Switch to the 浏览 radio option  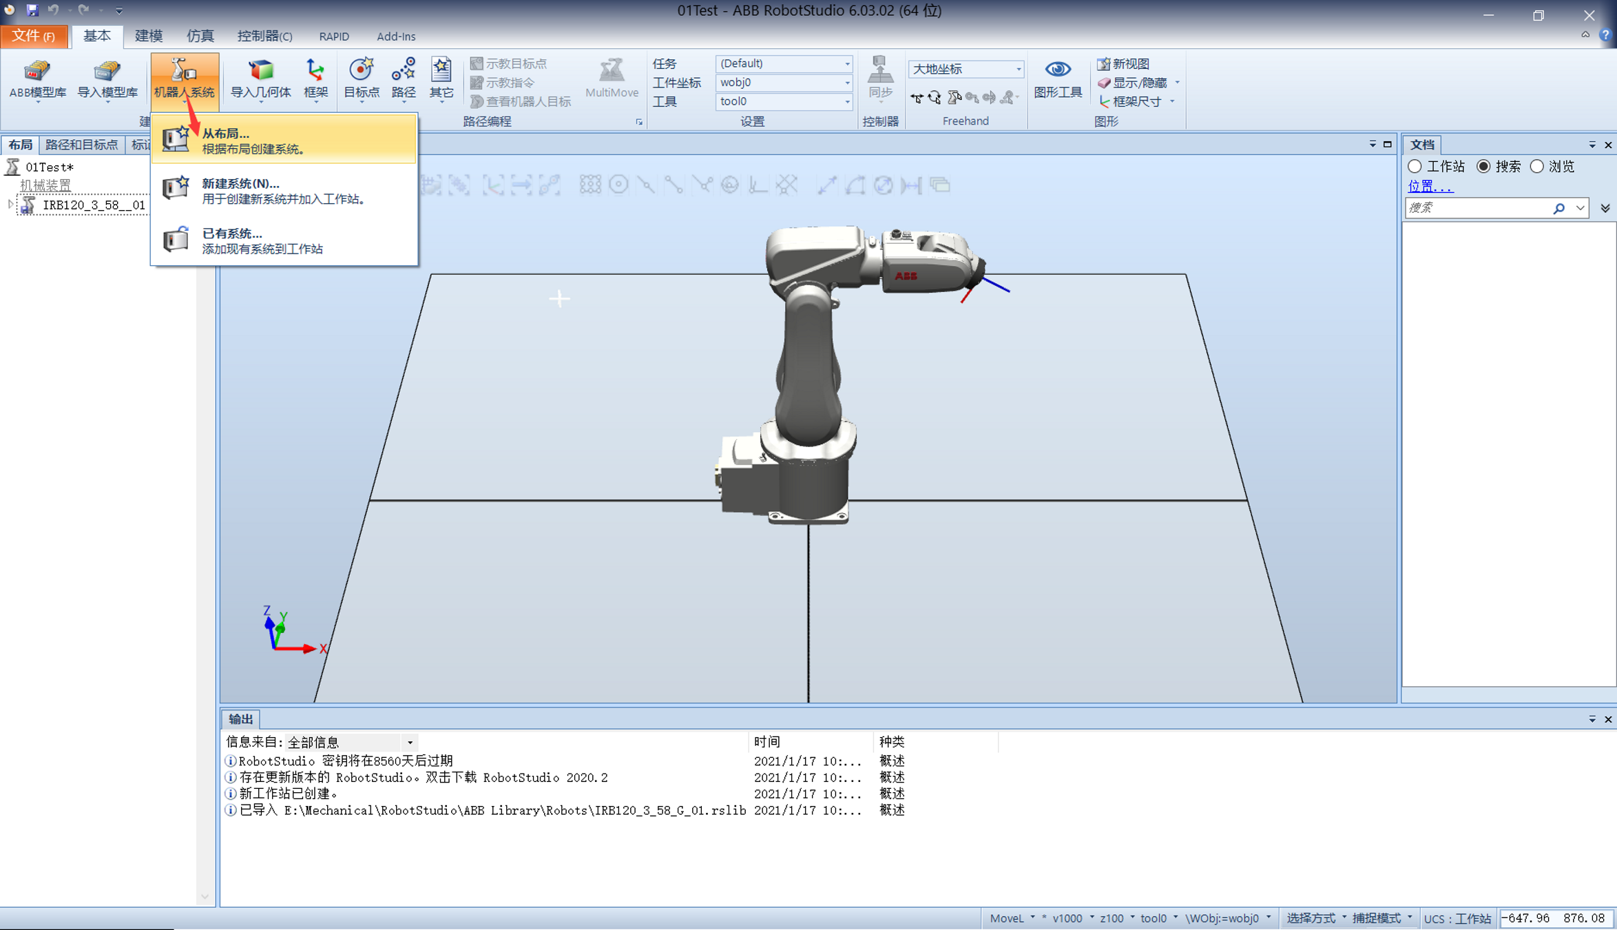pyautogui.click(x=1537, y=166)
